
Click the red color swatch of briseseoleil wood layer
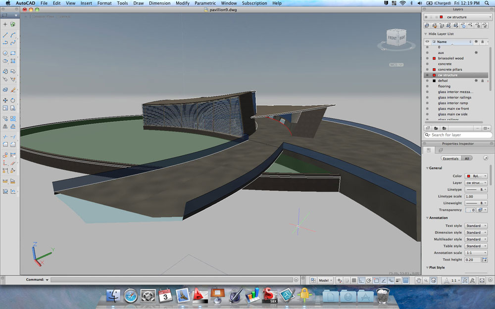pyautogui.click(x=434, y=58)
